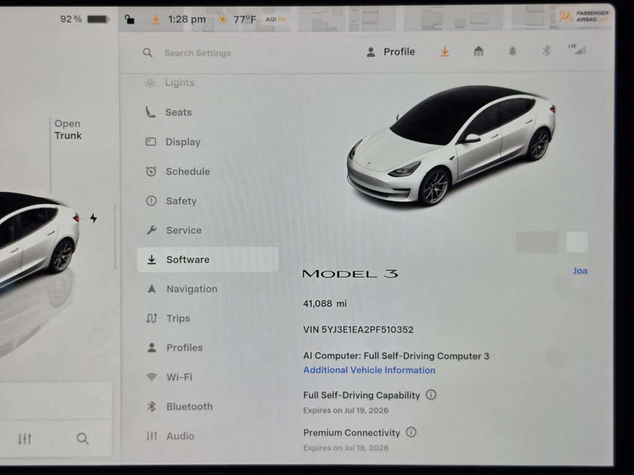Tap the equalizer sliders icon in media bar
This screenshot has height=475, width=634.
(x=25, y=439)
